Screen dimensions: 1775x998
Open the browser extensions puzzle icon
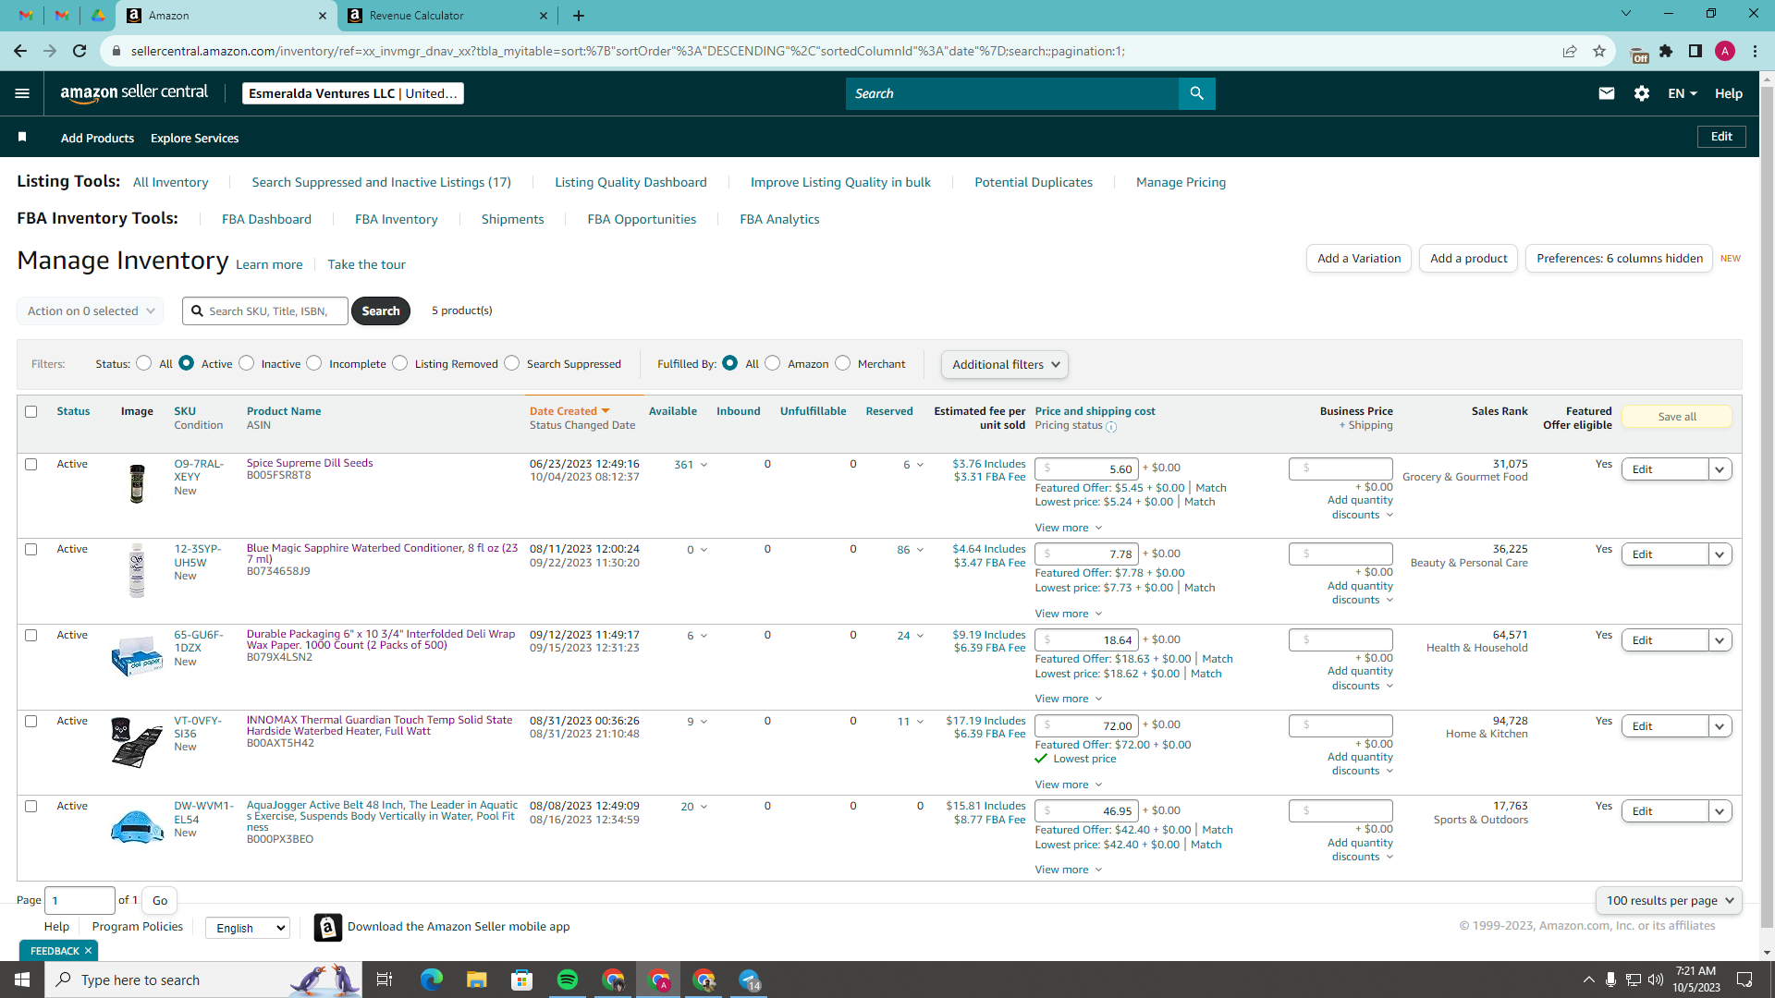point(1666,51)
